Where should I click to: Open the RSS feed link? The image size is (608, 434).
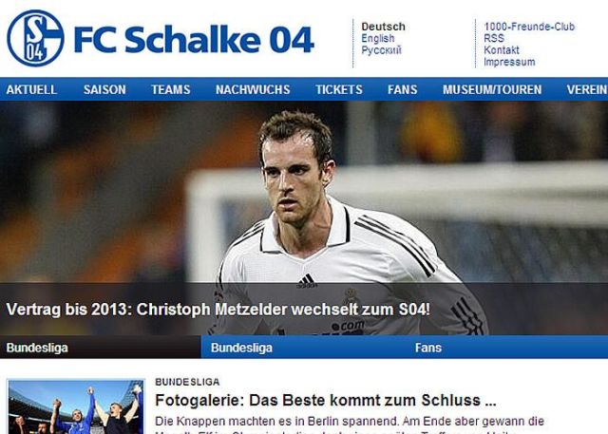click(x=494, y=38)
